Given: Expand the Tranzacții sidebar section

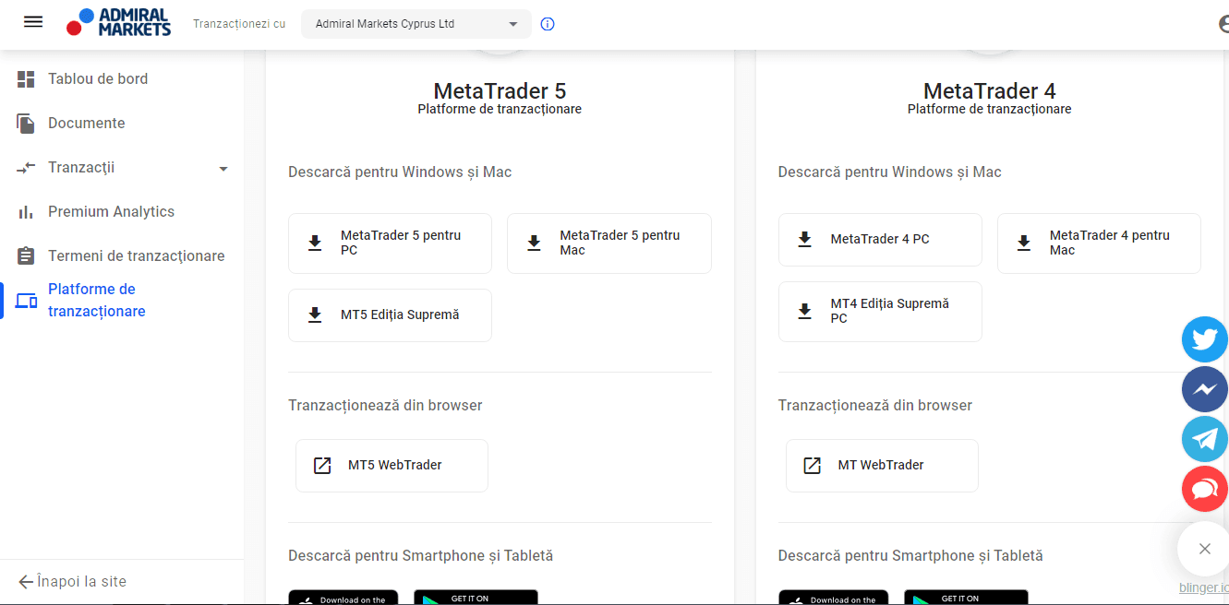Looking at the screenshot, I should (222, 168).
